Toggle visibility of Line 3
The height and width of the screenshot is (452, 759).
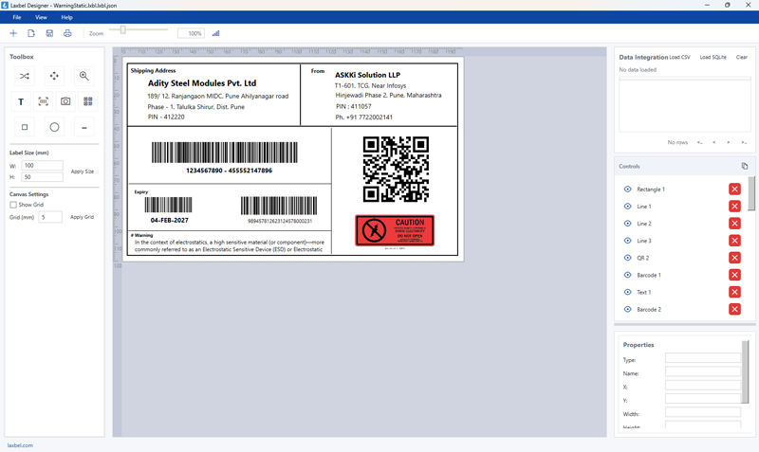point(628,241)
